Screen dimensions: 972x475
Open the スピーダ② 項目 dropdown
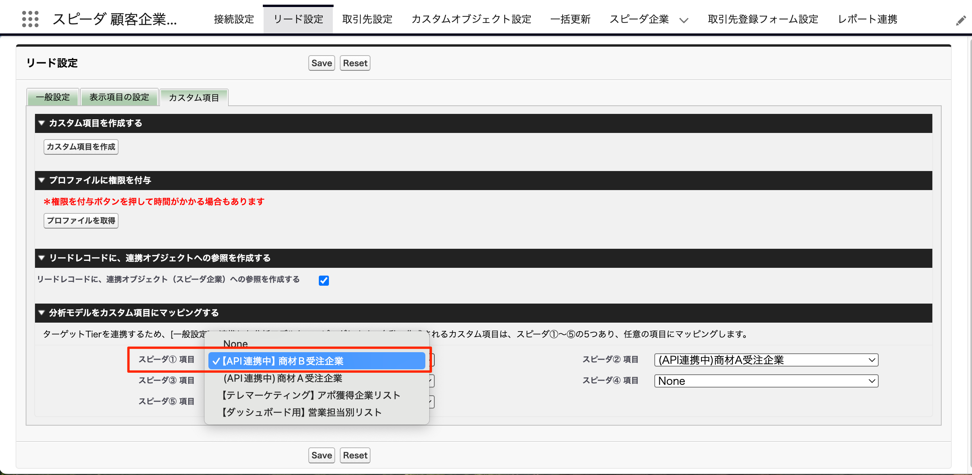pyautogui.click(x=766, y=360)
